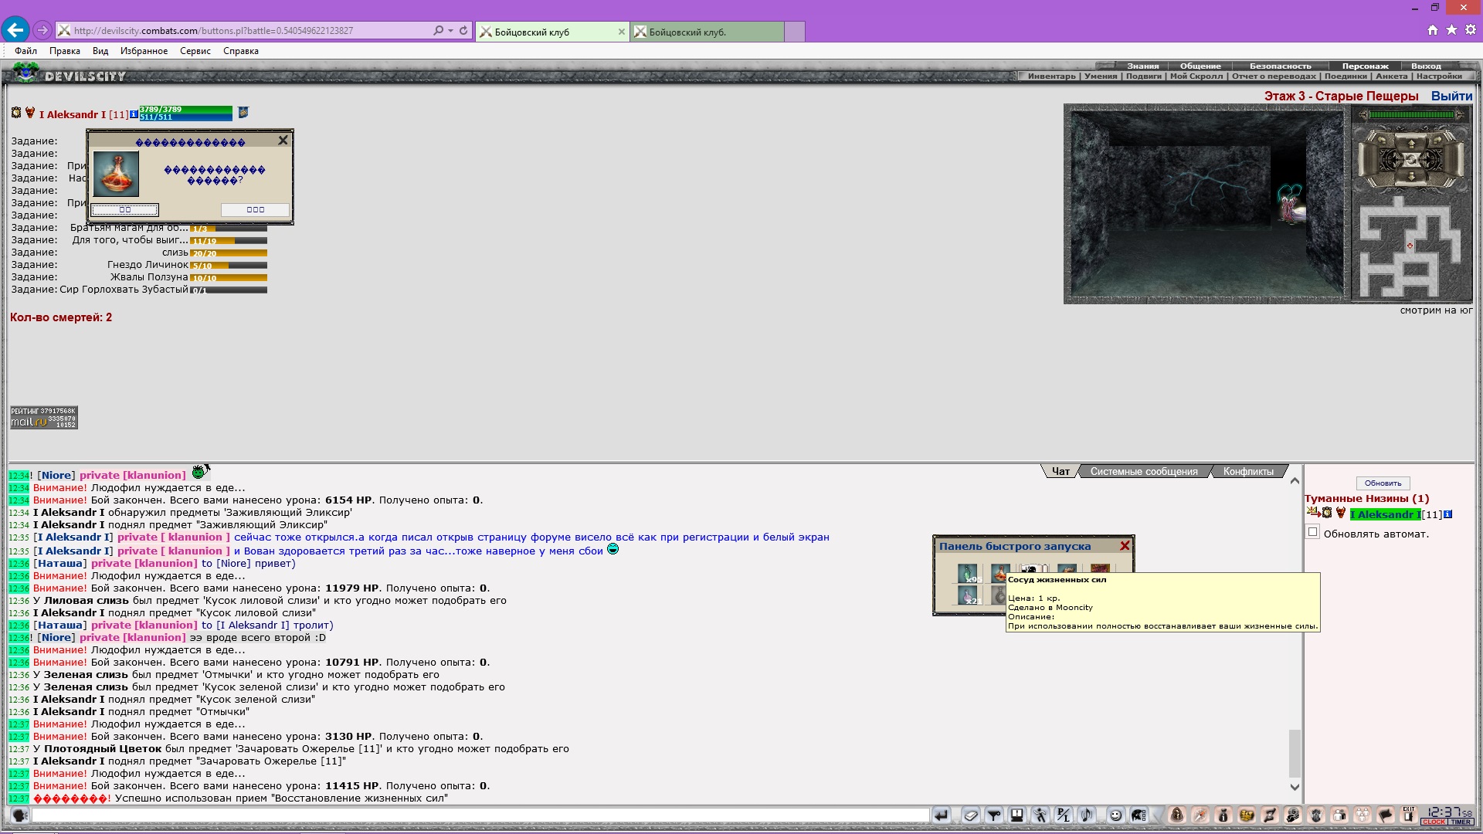Click the right cancel button in potion dialog
This screenshot has height=834, width=1483.
coord(255,210)
